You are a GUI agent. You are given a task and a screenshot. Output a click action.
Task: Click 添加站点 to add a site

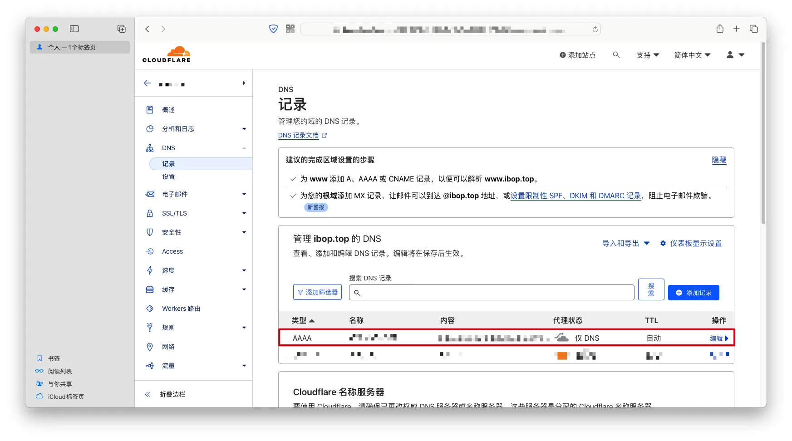(577, 55)
